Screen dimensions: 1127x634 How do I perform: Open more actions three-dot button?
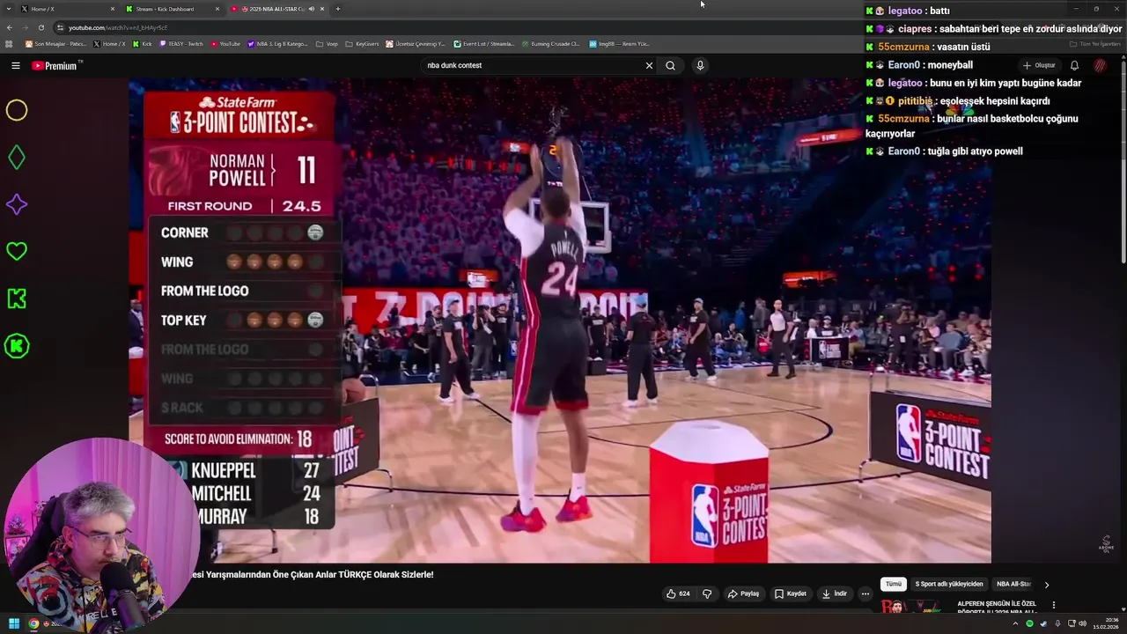pyautogui.click(x=865, y=593)
